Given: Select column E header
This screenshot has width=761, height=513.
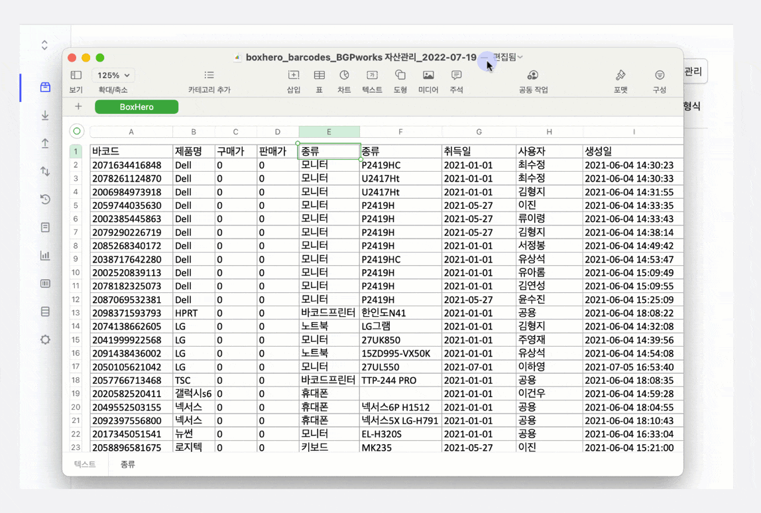Looking at the screenshot, I should coord(329,131).
